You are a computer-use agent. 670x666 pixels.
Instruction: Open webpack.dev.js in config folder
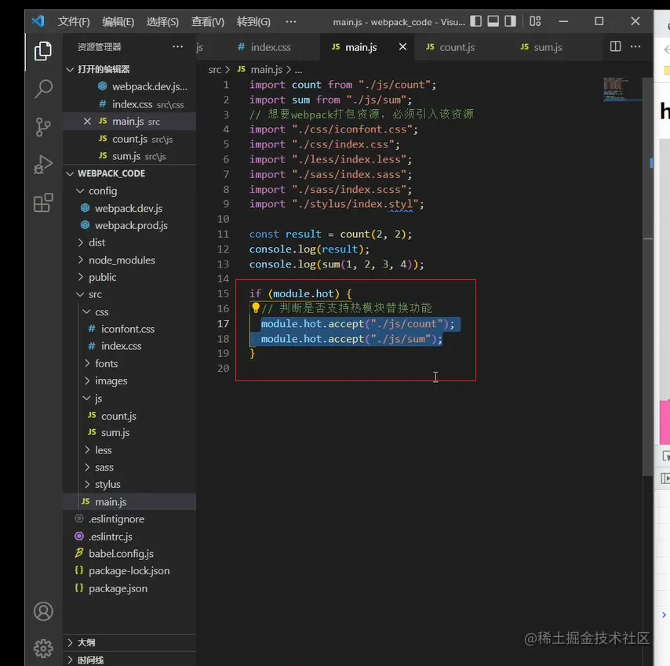(x=129, y=209)
